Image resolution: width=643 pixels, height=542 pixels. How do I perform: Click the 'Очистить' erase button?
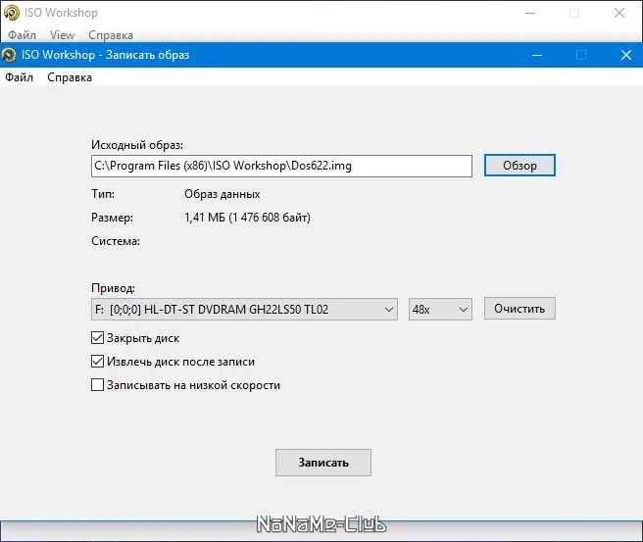(519, 309)
